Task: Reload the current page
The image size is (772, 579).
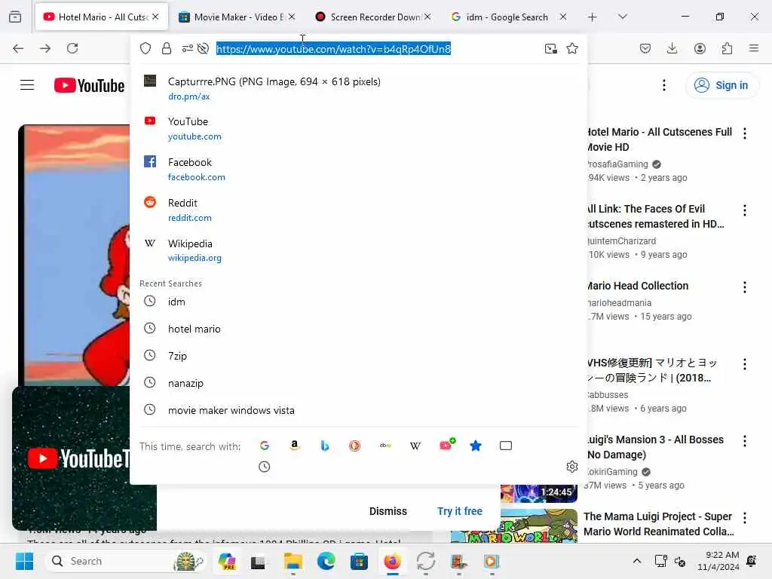Action: pos(72,48)
